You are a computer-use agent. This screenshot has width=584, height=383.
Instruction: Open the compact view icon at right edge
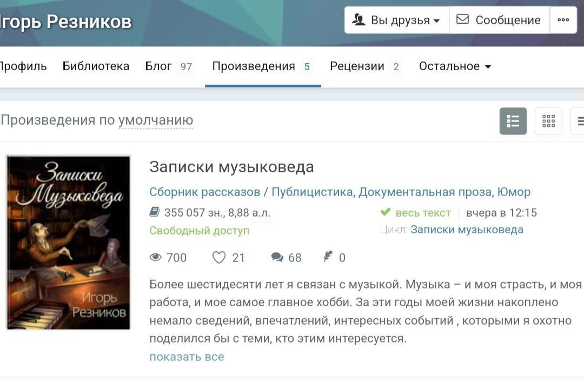(579, 121)
